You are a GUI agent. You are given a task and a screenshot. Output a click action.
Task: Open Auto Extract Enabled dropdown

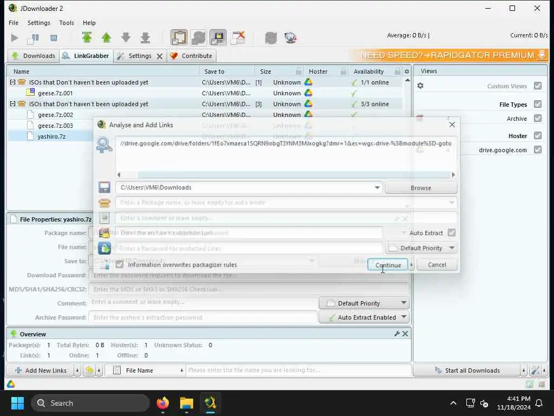[364, 317]
